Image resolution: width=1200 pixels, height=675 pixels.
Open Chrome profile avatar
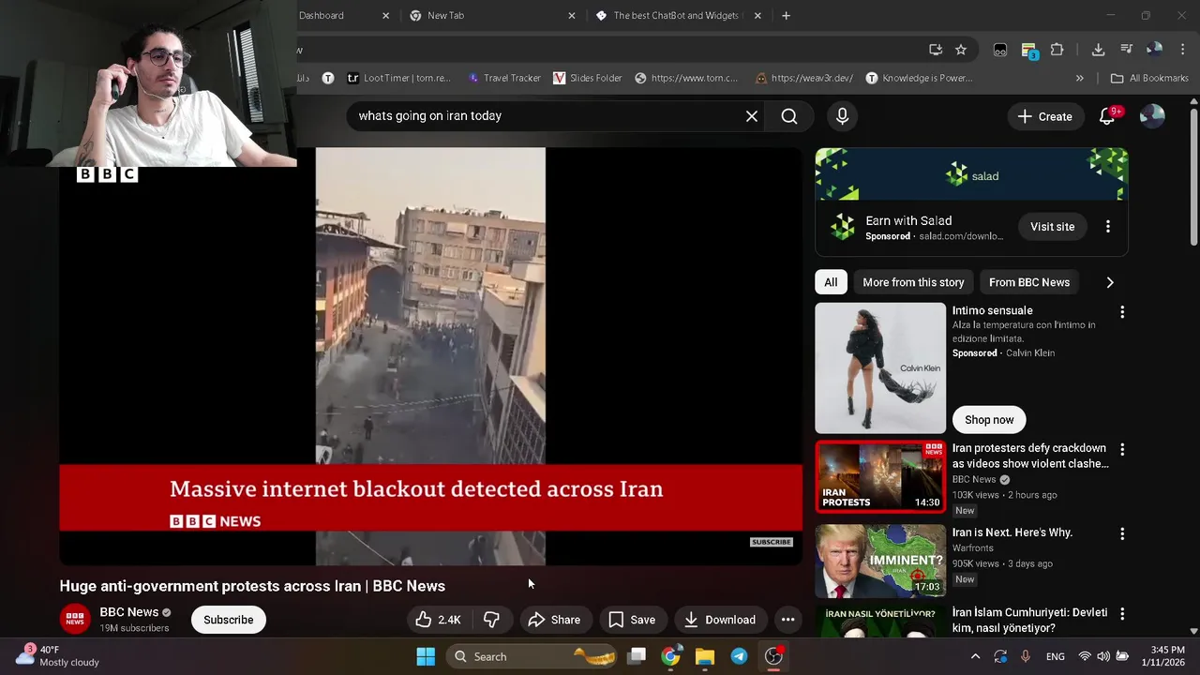(1154, 50)
